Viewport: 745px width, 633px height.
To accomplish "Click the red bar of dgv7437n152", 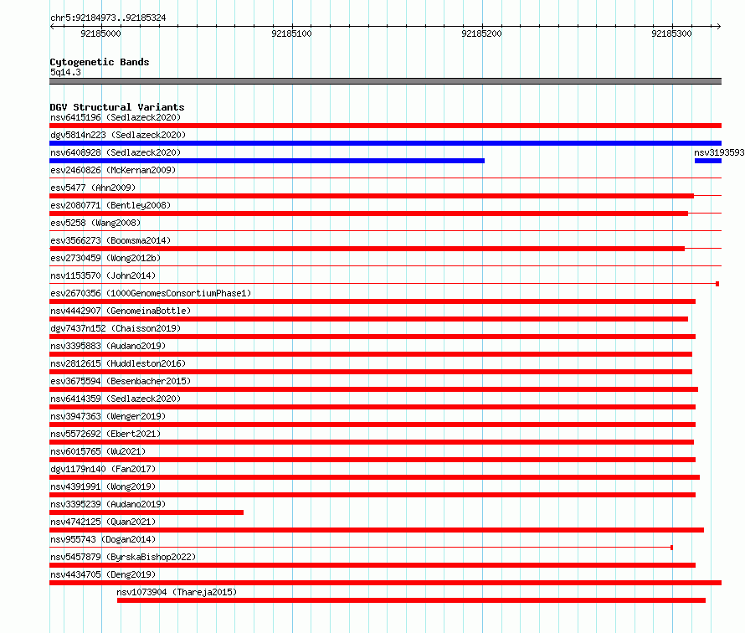I will [x=372, y=337].
